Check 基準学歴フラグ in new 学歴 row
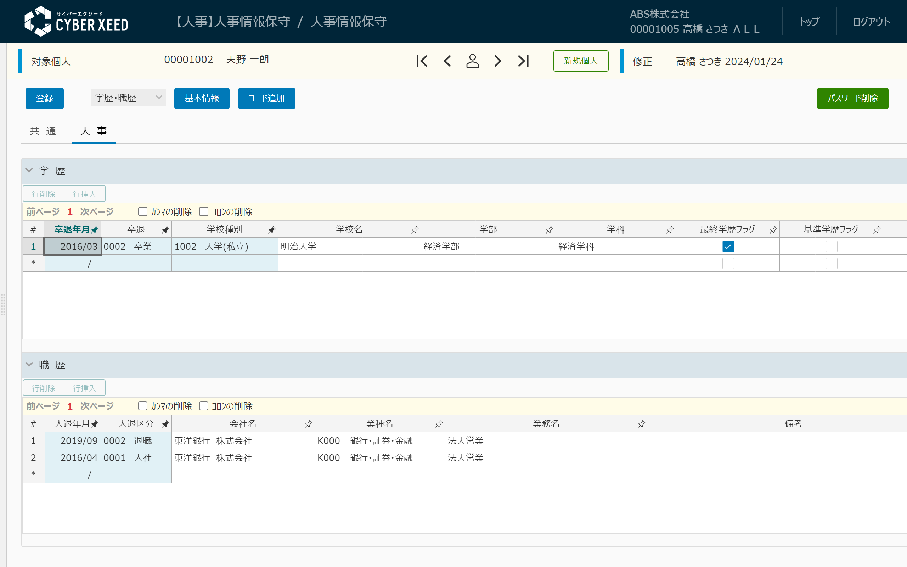The height and width of the screenshot is (567, 907). [x=831, y=264]
